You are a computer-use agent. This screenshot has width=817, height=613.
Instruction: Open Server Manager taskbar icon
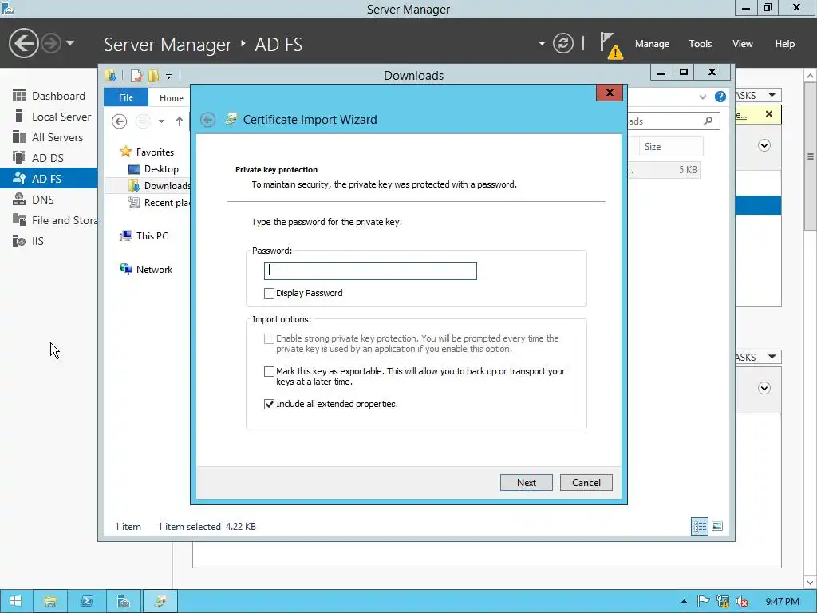point(124,601)
